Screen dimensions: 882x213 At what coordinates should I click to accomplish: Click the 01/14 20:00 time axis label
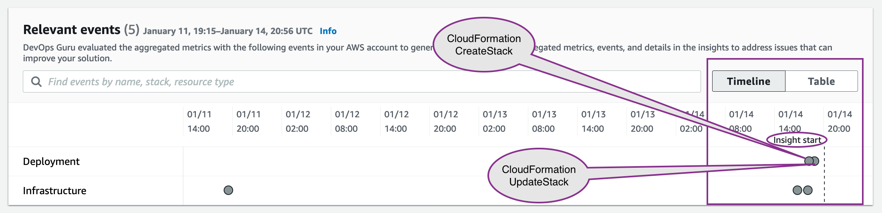840,121
